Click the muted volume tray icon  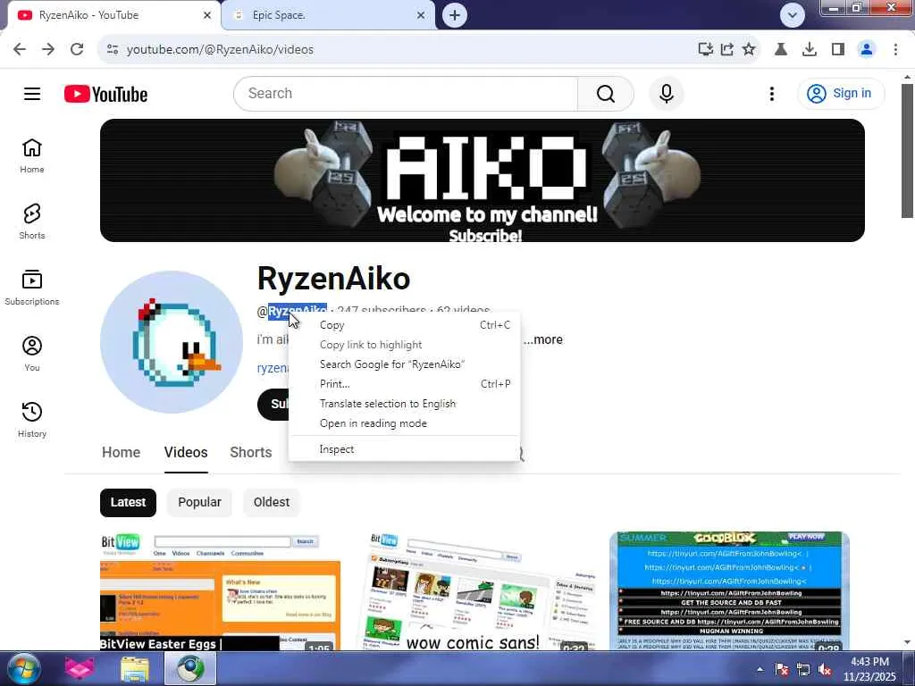tap(825, 670)
